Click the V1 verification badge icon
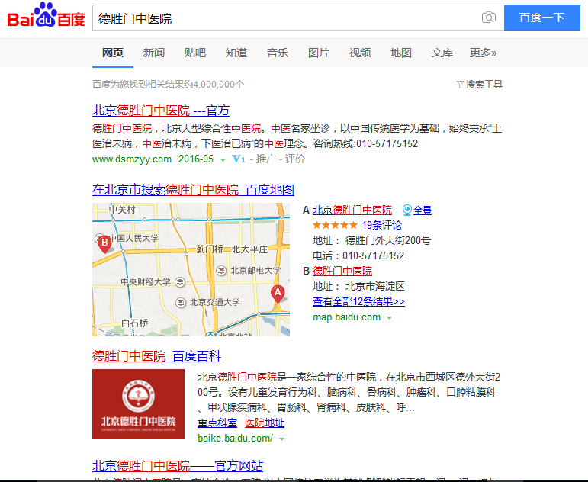This screenshot has height=482, width=588. (239, 159)
